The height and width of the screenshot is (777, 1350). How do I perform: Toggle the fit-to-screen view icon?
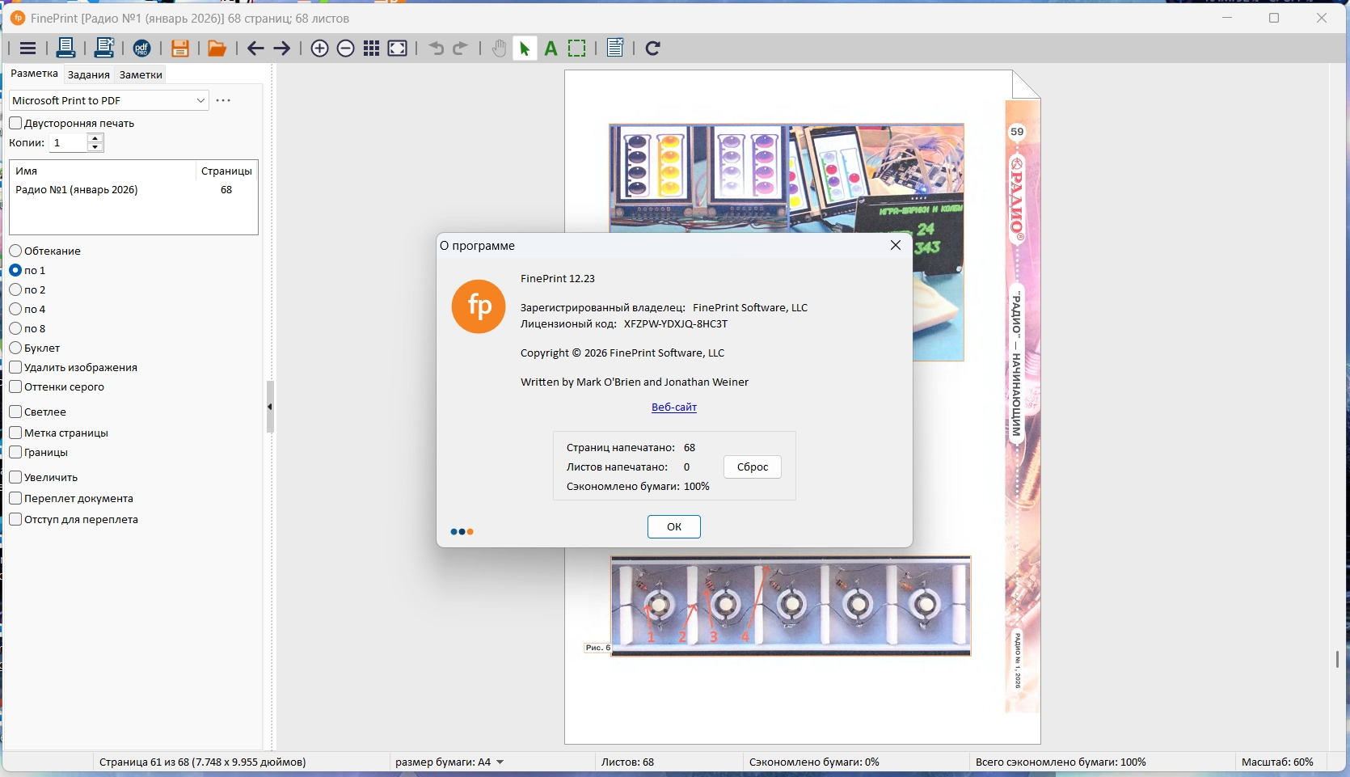[x=398, y=49]
